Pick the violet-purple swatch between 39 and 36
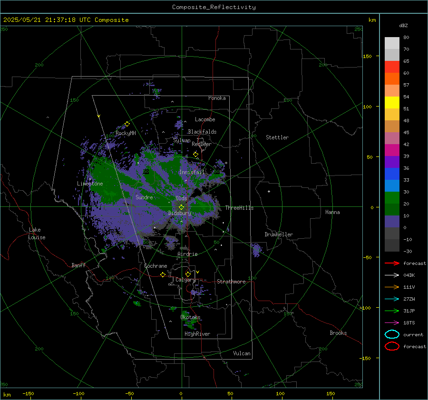This screenshot has width=428, height=400. tap(392, 162)
